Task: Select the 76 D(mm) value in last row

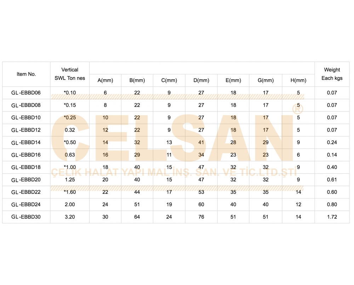Action: (201, 217)
